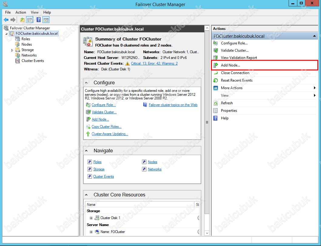Screen dimensions: 321x246
Task: Click the Validate Cluster... link in Configure
Action: 104,112
